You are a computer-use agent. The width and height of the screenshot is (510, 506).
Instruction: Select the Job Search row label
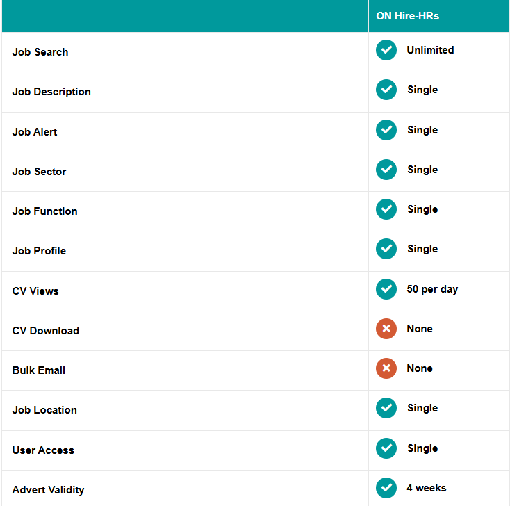point(40,52)
